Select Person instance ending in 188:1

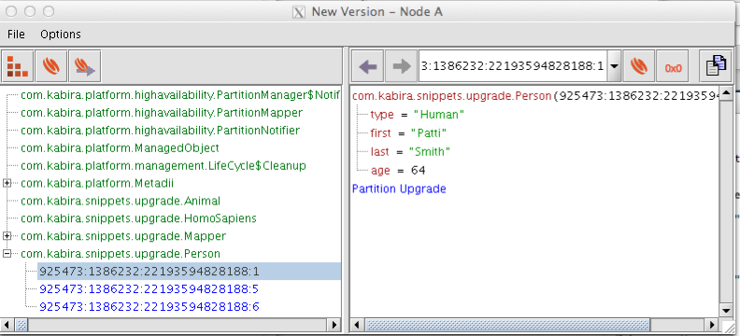pos(190,272)
